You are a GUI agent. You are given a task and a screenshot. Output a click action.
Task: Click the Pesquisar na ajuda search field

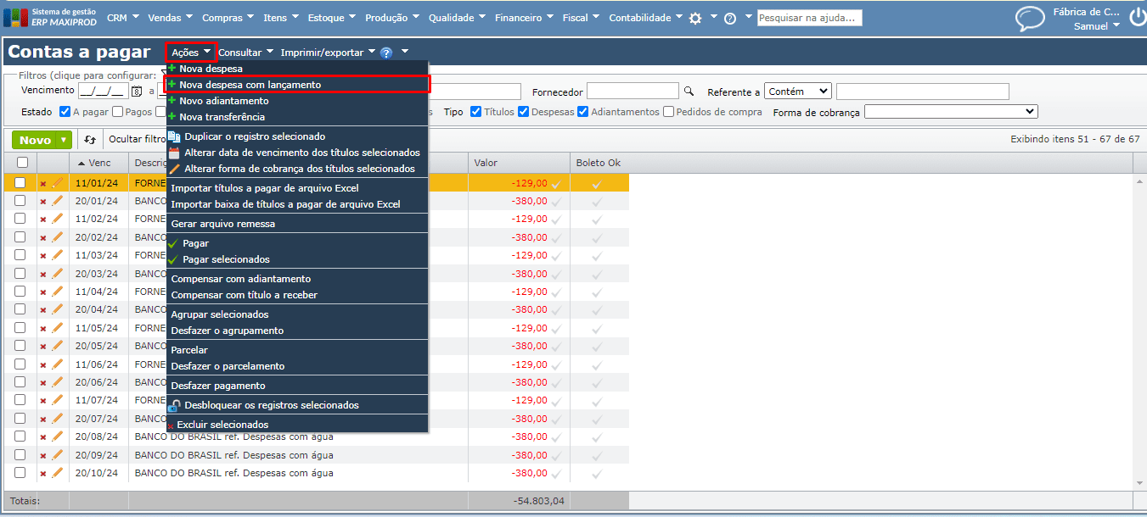click(810, 18)
